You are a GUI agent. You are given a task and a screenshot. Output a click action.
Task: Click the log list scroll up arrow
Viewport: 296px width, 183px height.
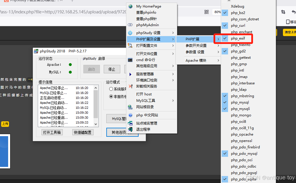(96, 88)
